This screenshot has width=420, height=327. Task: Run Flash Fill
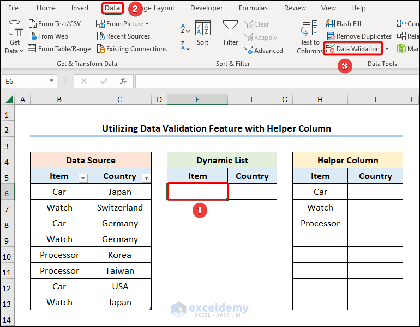pos(344,24)
